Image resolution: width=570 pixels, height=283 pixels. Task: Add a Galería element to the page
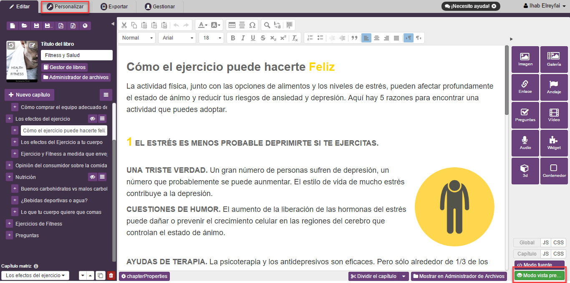[554, 60]
